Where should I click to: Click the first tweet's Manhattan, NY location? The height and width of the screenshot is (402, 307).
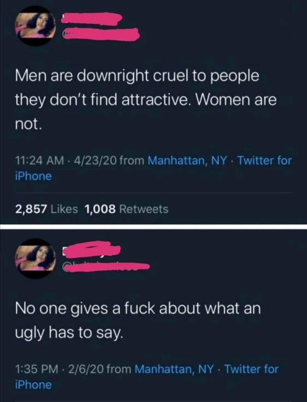point(188,160)
